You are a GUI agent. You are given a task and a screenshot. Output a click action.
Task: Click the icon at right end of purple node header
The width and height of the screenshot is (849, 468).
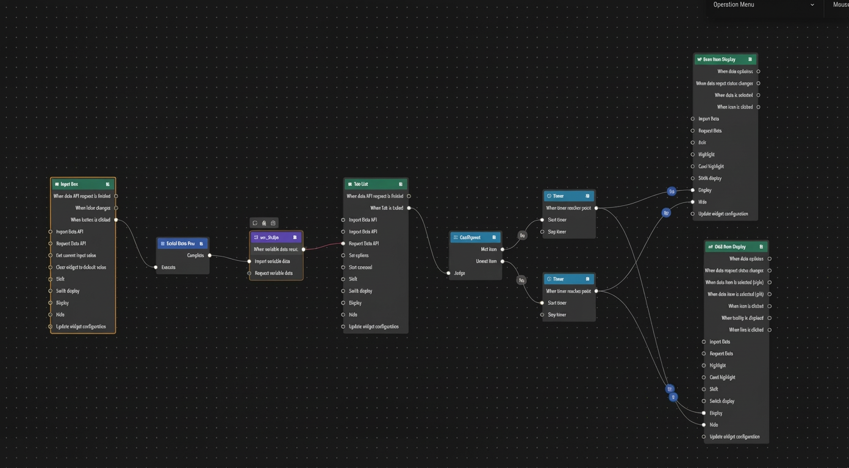pyautogui.click(x=295, y=238)
